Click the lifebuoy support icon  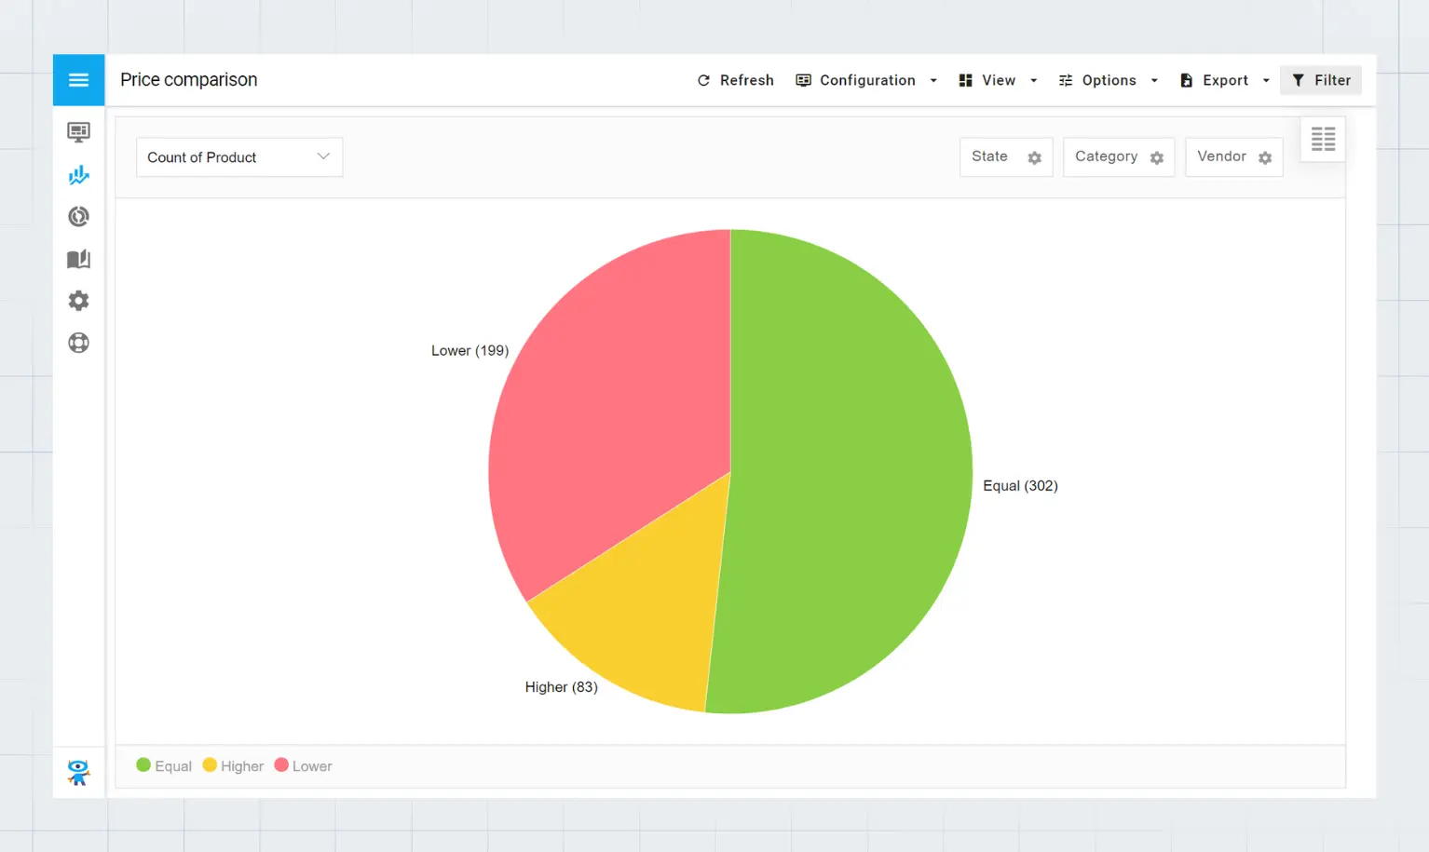point(78,343)
